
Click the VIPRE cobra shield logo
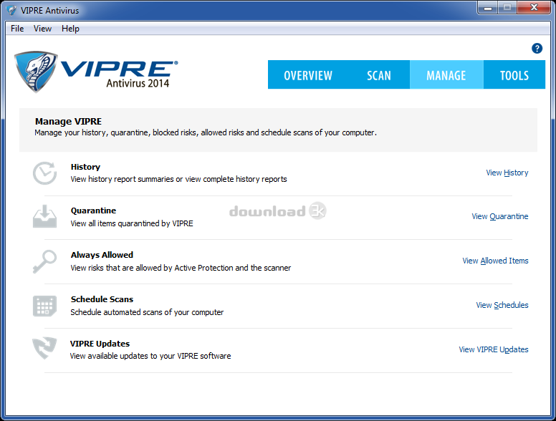(35, 72)
